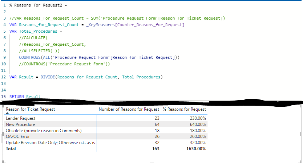Click the value 23 for Lender Request
This screenshot has height=163, width=303.
point(157,118)
